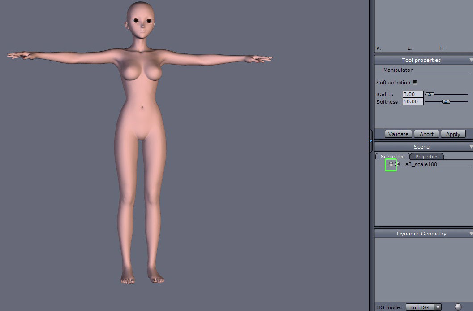The height and width of the screenshot is (311, 473).
Task: Select a3_scale100 in the scene tree
Action: point(421,164)
